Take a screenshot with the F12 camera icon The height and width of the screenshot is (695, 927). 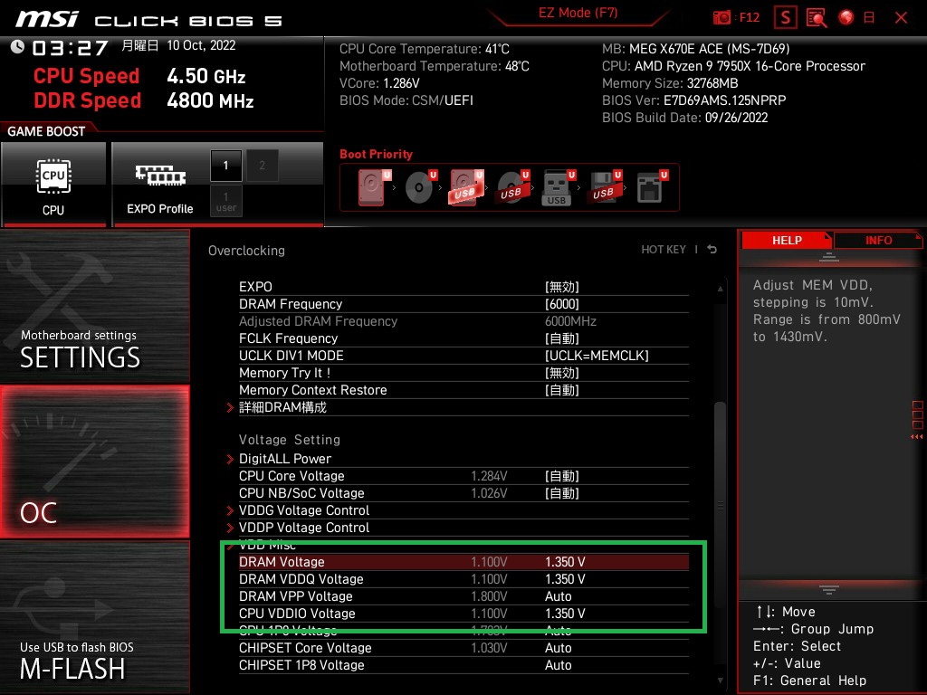[x=722, y=18]
